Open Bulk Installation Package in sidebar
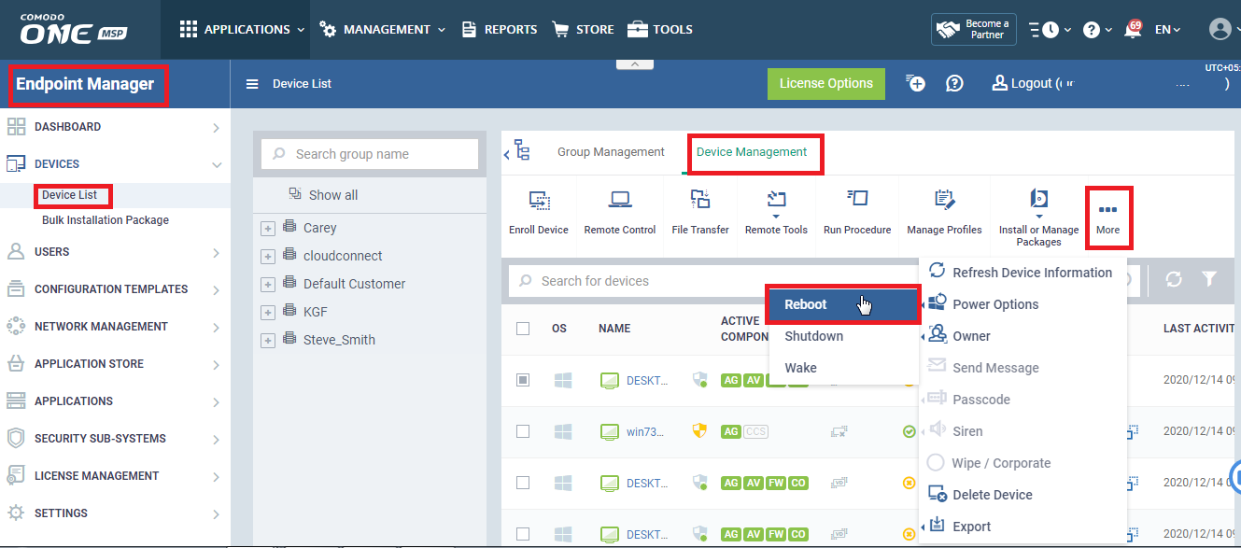The image size is (1241, 548). [x=106, y=220]
